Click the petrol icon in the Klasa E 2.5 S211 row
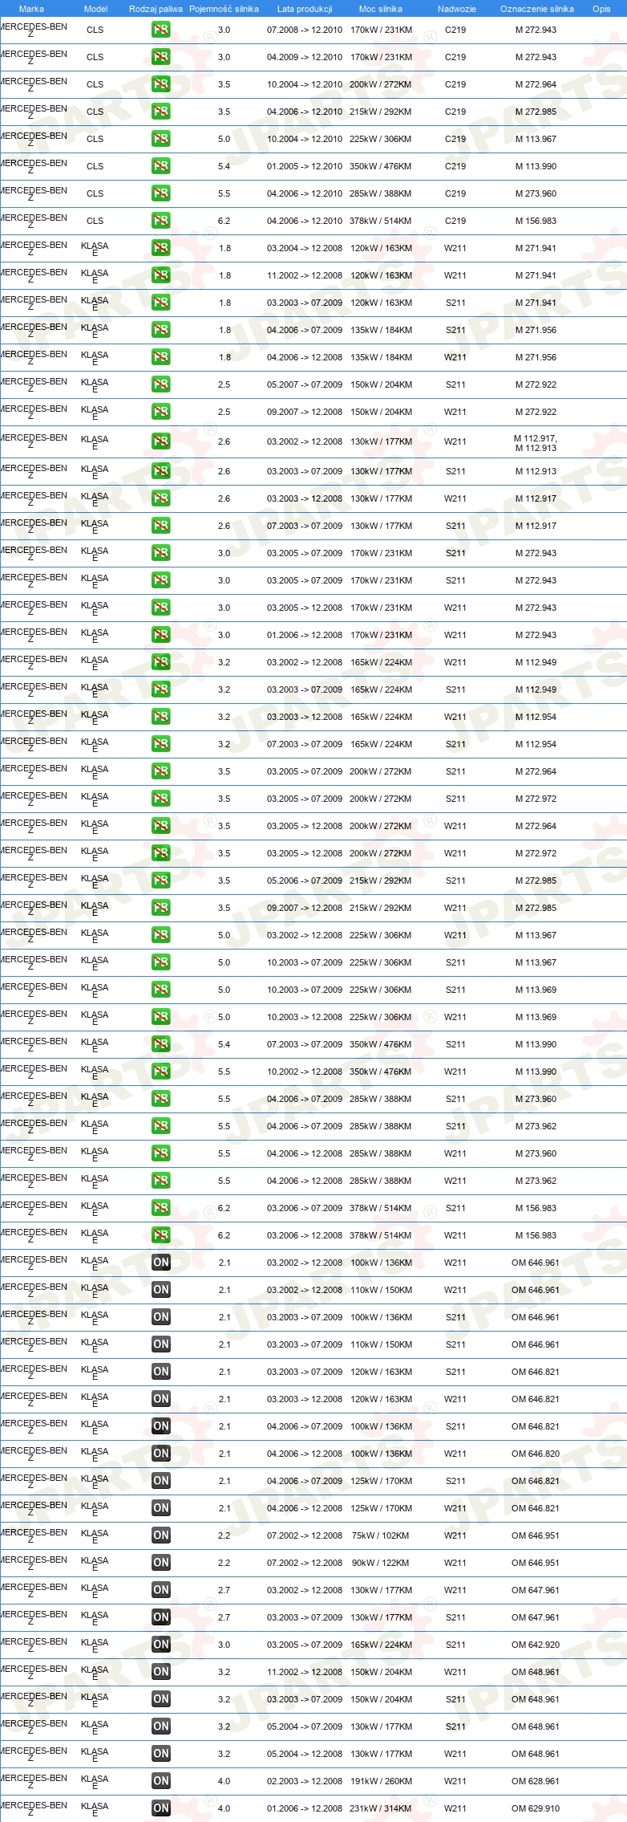 click(160, 384)
